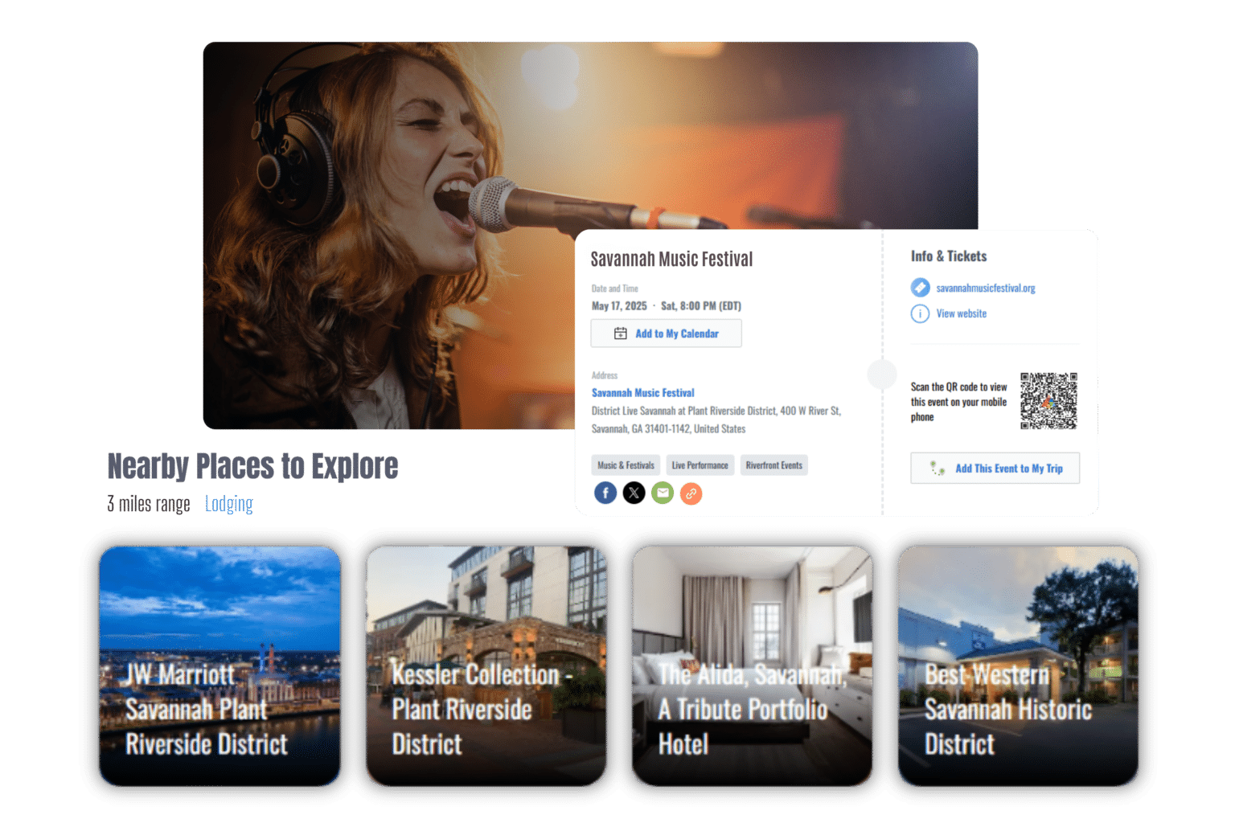Click the Info & Tickets heading
Viewport: 1235px width, 823px height.
(x=949, y=256)
